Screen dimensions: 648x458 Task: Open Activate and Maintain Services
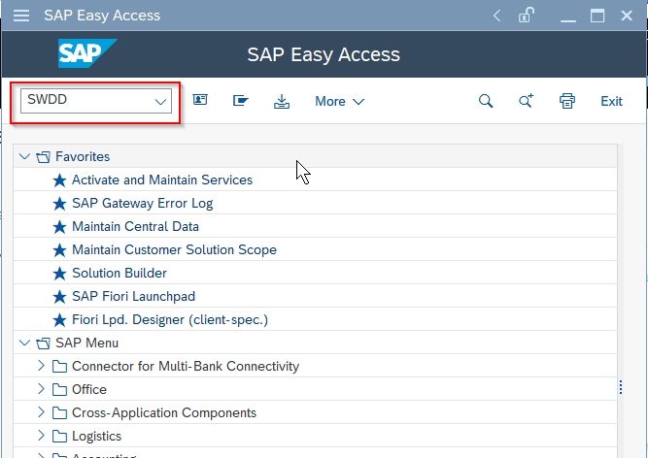pyautogui.click(x=162, y=180)
